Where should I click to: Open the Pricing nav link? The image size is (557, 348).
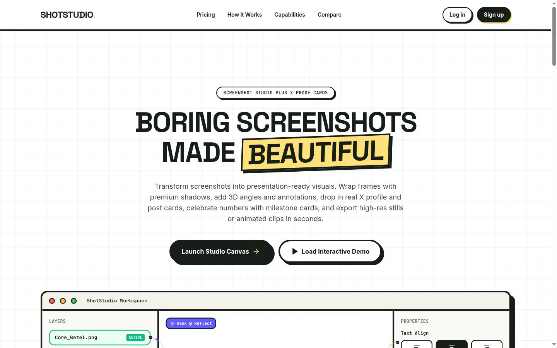click(x=206, y=15)
